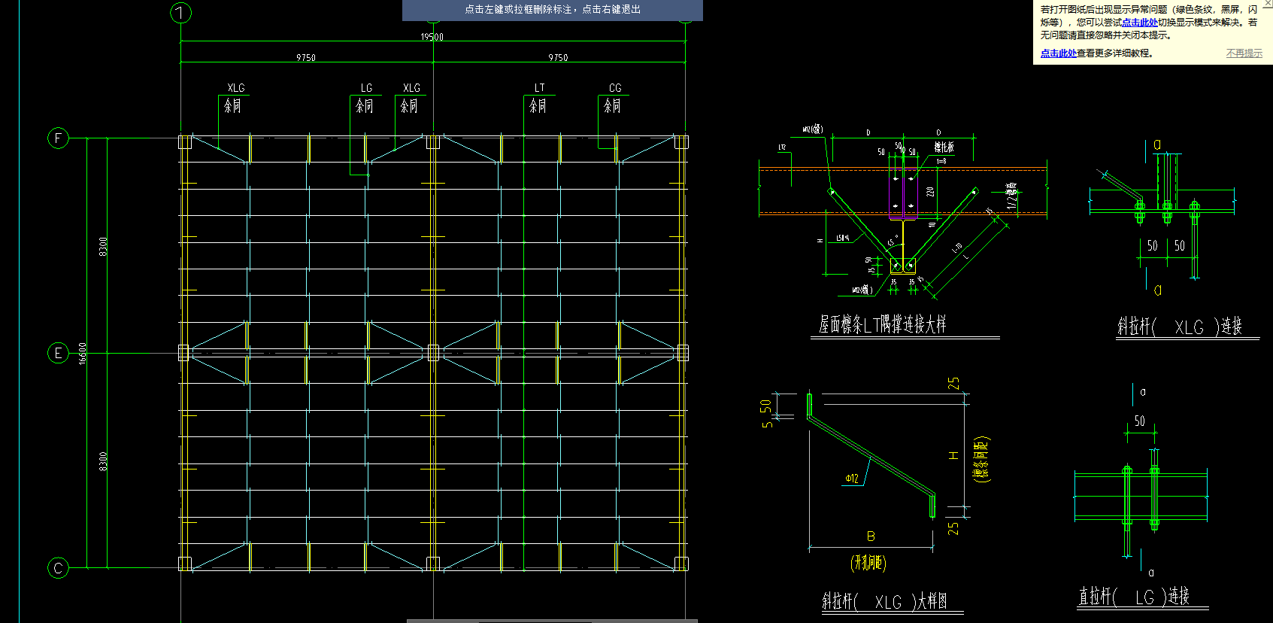This screenshot has width=1273, height=623.
Task: Click the 余同 note under the LT label
Action: [538, 106]
